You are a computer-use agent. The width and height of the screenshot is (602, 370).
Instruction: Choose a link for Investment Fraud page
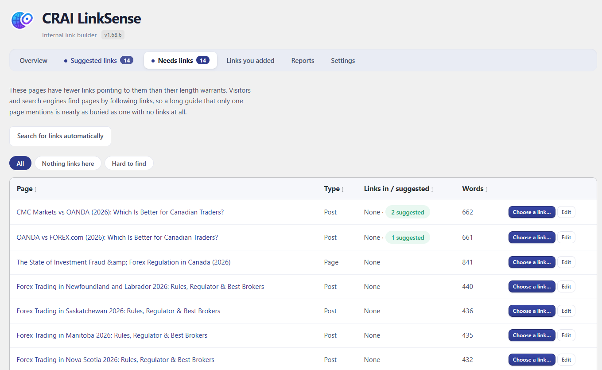click(532, 262)
